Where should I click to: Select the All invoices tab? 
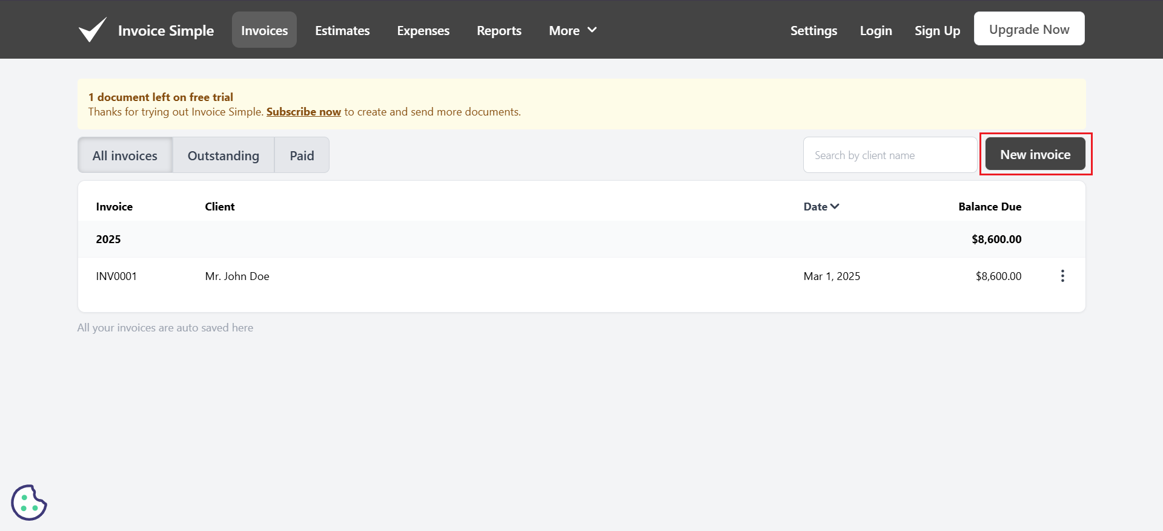125,155
